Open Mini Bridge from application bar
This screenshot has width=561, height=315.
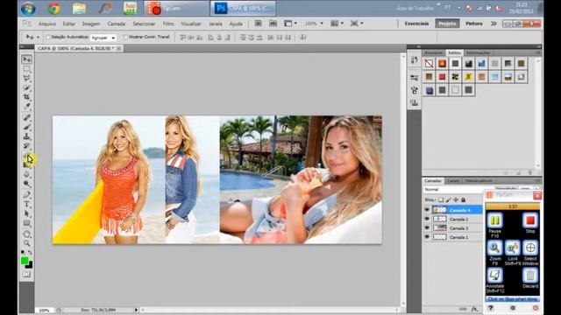273,24
